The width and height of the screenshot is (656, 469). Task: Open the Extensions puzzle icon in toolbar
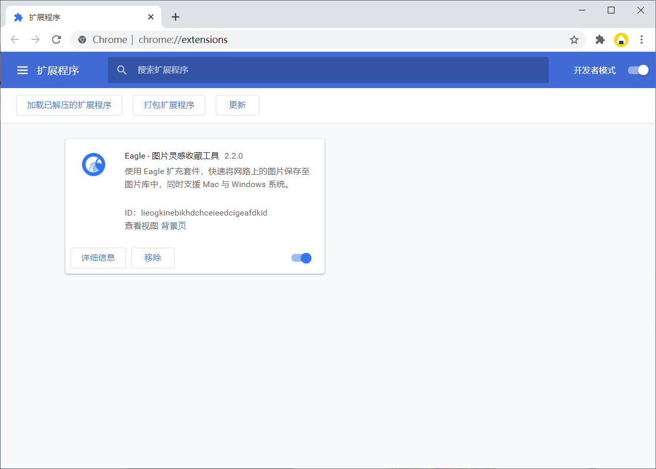[x=600, y=39]
